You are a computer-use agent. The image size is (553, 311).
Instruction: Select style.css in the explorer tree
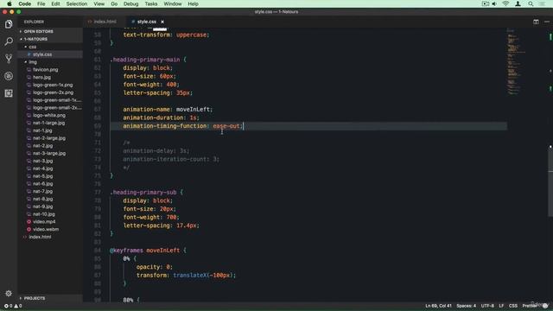tap(50, 54)
